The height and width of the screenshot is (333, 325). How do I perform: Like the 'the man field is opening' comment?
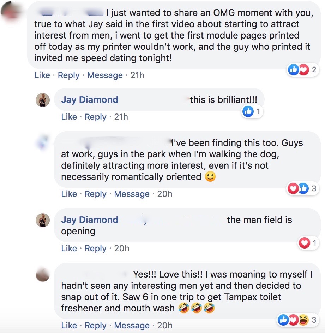tap(69, 249)
